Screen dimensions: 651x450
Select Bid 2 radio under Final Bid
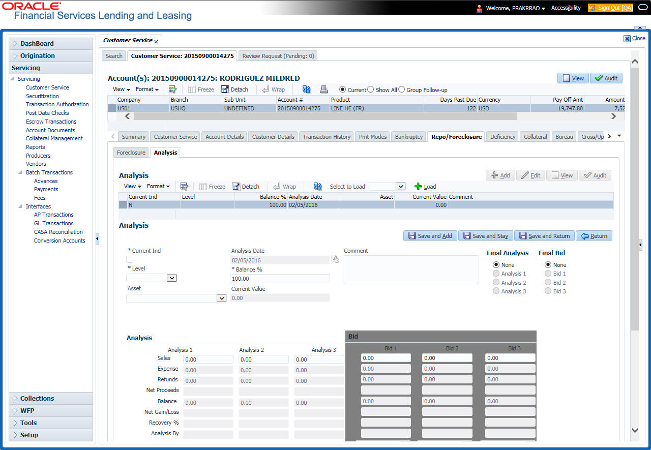click(x=548, y=282)
